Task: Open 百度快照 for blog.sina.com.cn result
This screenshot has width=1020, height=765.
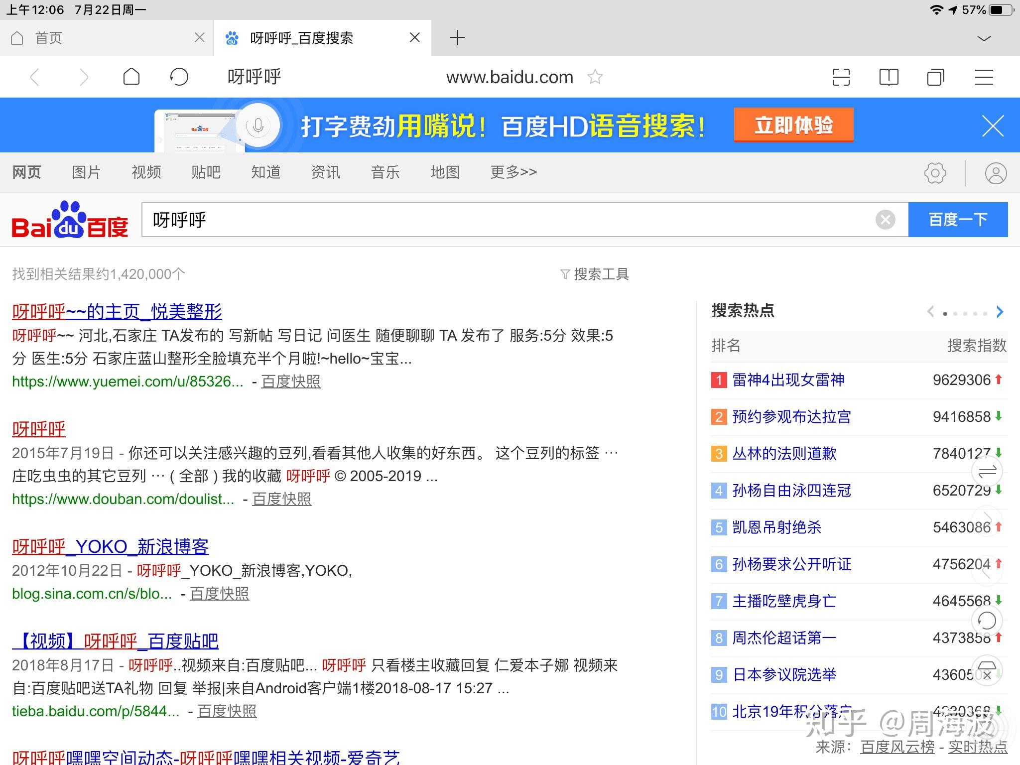Action: pos(220,594)
